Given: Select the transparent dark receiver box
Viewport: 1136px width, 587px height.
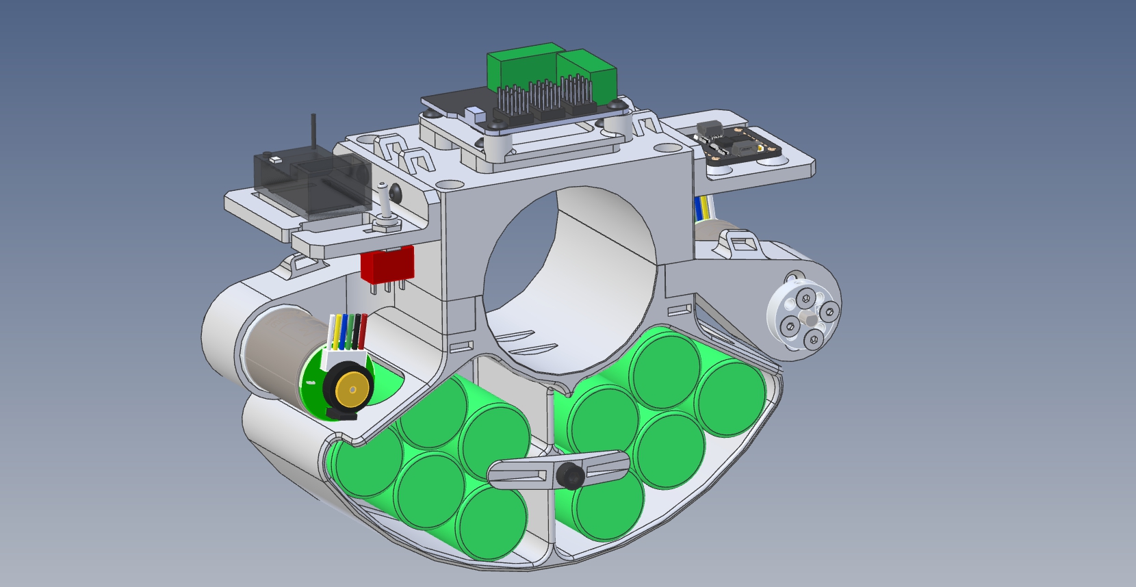Looking at the screenshot, I should coord(312,183).
